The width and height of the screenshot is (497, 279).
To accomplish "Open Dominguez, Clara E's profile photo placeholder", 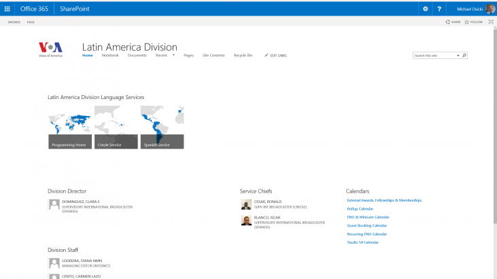I will 54,204.
